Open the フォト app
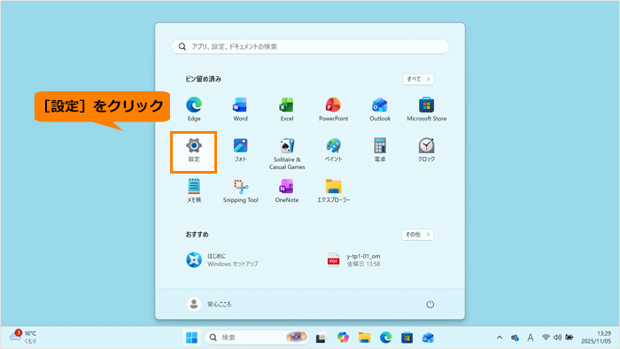The height and width of the screenshot is (349, 620). click(x=240, y=151)
